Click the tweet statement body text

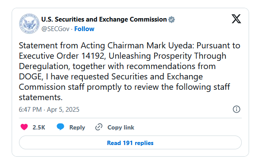click(129, 71)
